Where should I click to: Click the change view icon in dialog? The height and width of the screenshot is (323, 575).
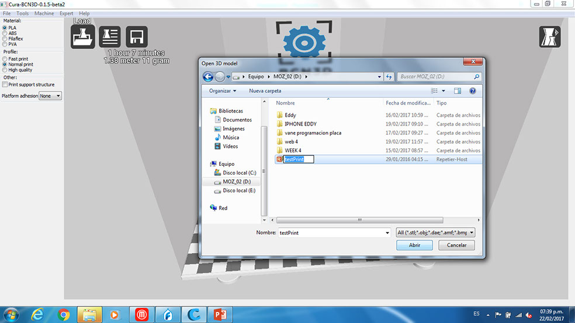pos(435,91)
